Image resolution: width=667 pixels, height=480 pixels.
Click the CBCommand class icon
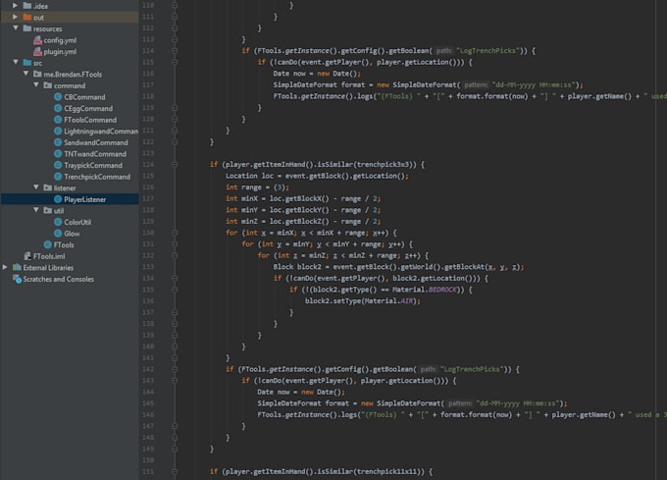coord(58,96)
